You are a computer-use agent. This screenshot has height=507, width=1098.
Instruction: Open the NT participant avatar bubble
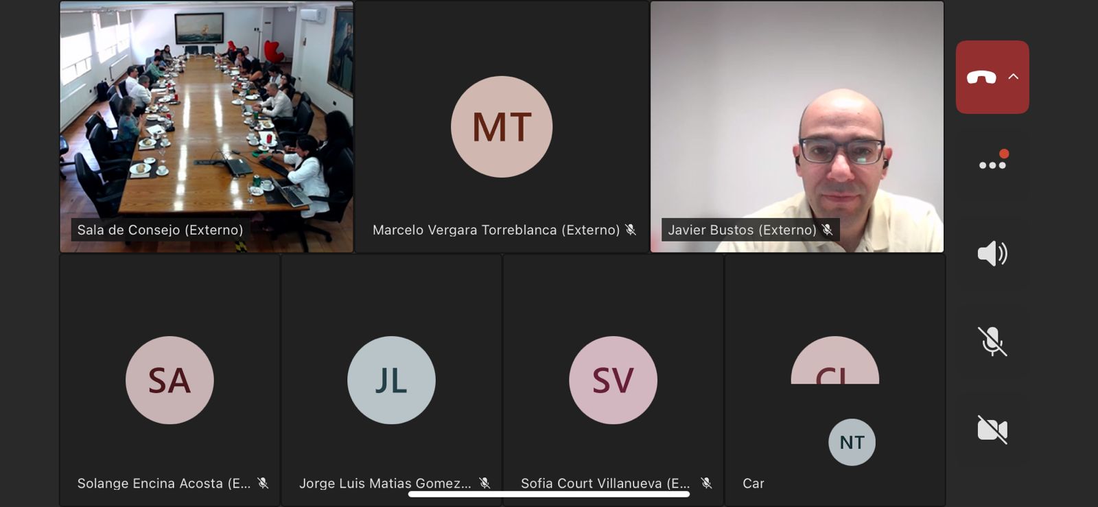pos(852,443)
